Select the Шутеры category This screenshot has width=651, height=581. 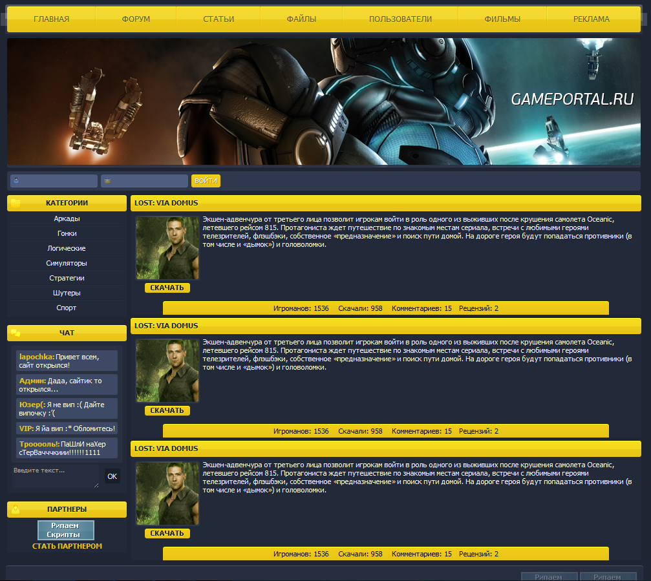click(x=67, y=293)
